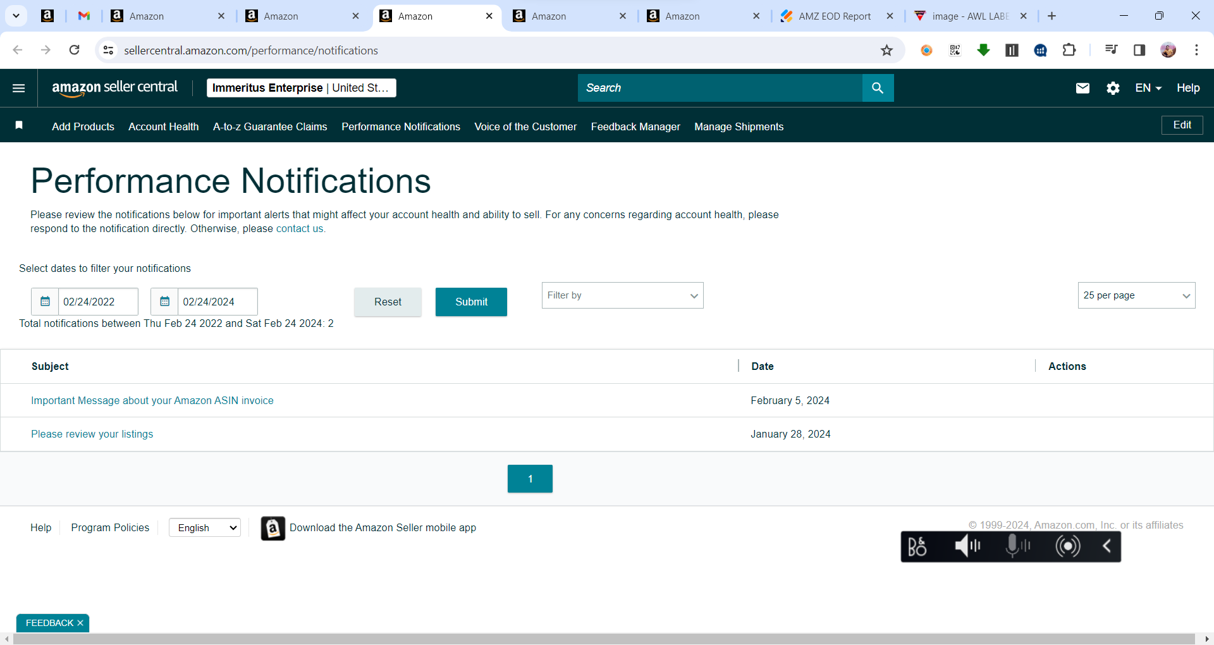Open the end date calendar picker
This screenshot has height=645, width=1214.
164,302
